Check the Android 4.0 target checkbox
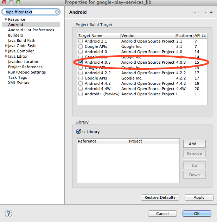This screenshot has width=217, height=222. pos(81,52)
